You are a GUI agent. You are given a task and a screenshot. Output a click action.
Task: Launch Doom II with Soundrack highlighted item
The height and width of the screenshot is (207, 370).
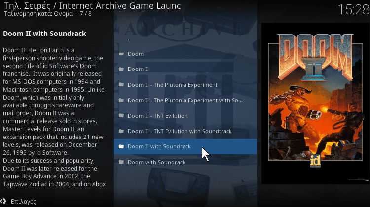coord(185,147)
